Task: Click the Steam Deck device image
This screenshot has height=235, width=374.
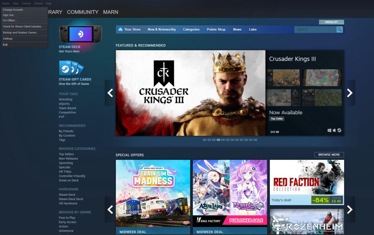Action: click(x=80, y=34)
